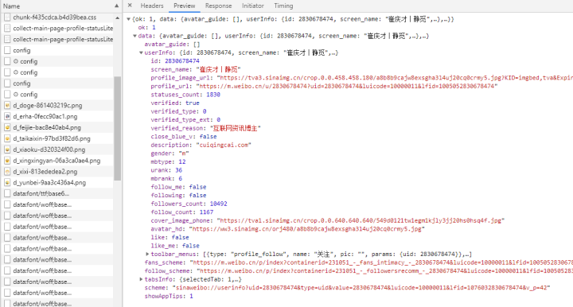Screen dimensions: 573x307
Task: Click the avatar_guide empty array
Action: [x=197, y=45]
